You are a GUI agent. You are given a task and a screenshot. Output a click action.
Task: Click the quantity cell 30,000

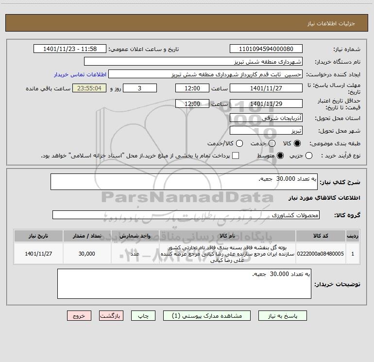tap(87, 254)
